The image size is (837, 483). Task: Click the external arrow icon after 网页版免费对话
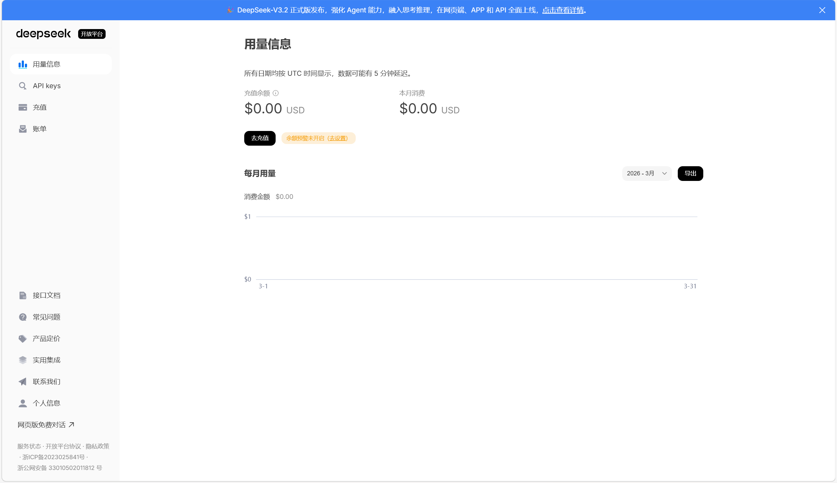[x=71, y=425]
